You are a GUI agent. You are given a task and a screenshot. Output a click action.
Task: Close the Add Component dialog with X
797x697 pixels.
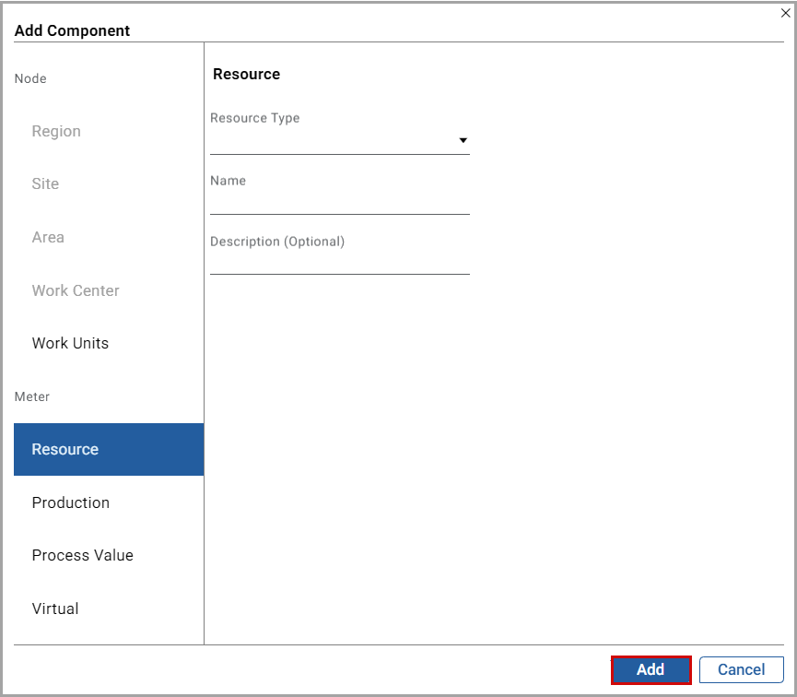point(785,13)
